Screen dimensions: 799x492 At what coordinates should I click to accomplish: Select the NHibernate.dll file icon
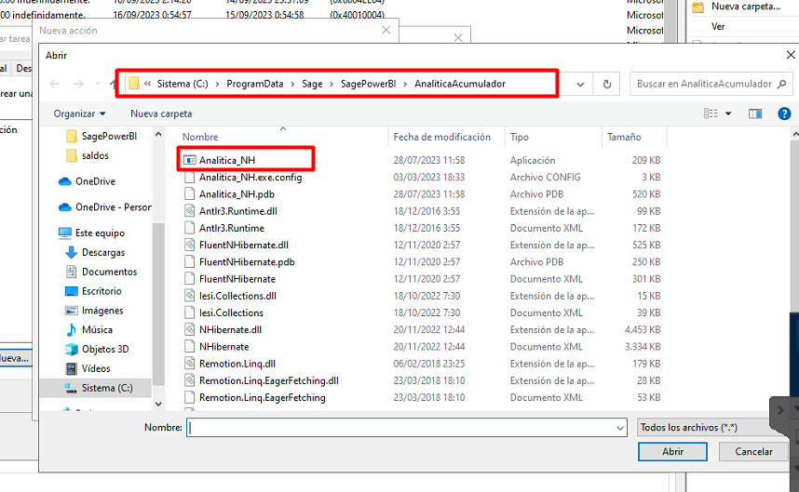point(190,329)
